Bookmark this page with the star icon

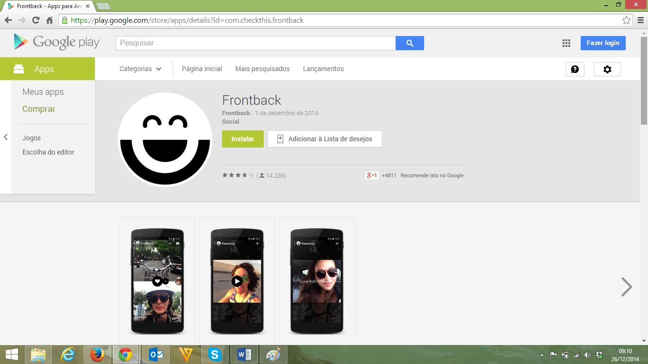coord(626,20)
